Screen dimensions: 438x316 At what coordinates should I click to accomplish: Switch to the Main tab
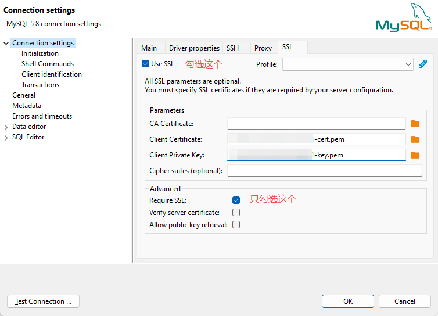pyautogui.click(x=149, y=48)
